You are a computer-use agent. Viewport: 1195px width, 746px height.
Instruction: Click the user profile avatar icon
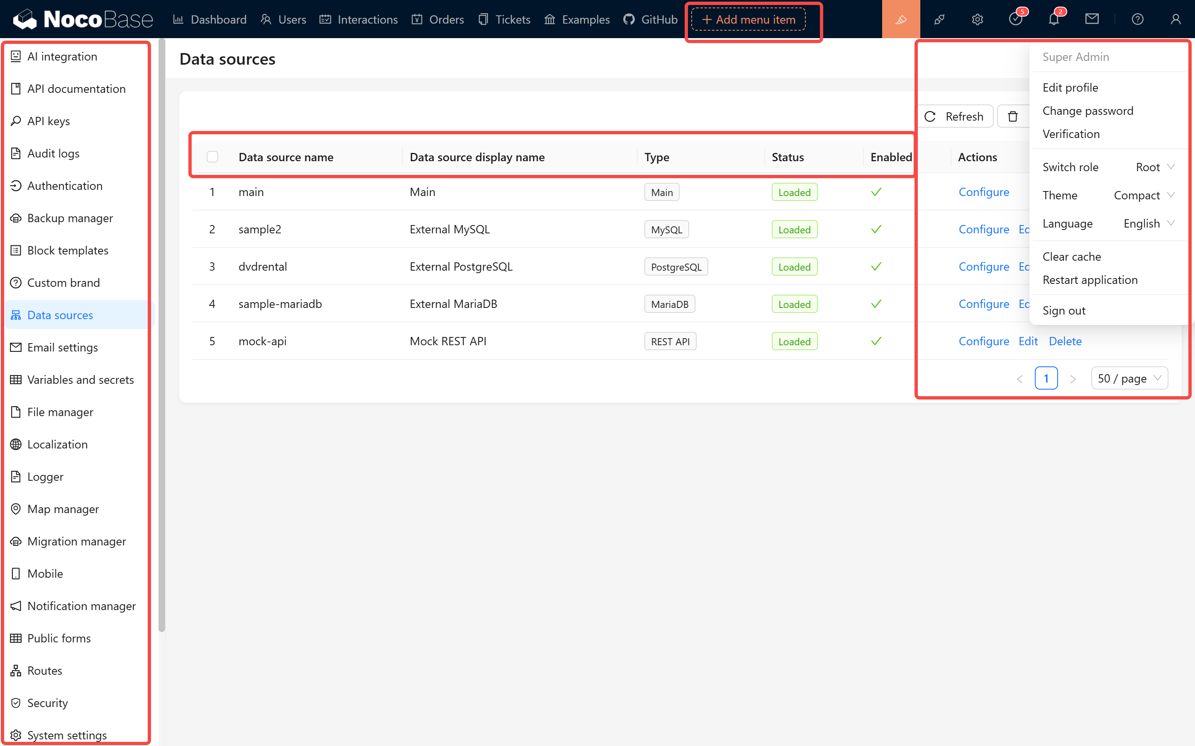click(1176, 19)
